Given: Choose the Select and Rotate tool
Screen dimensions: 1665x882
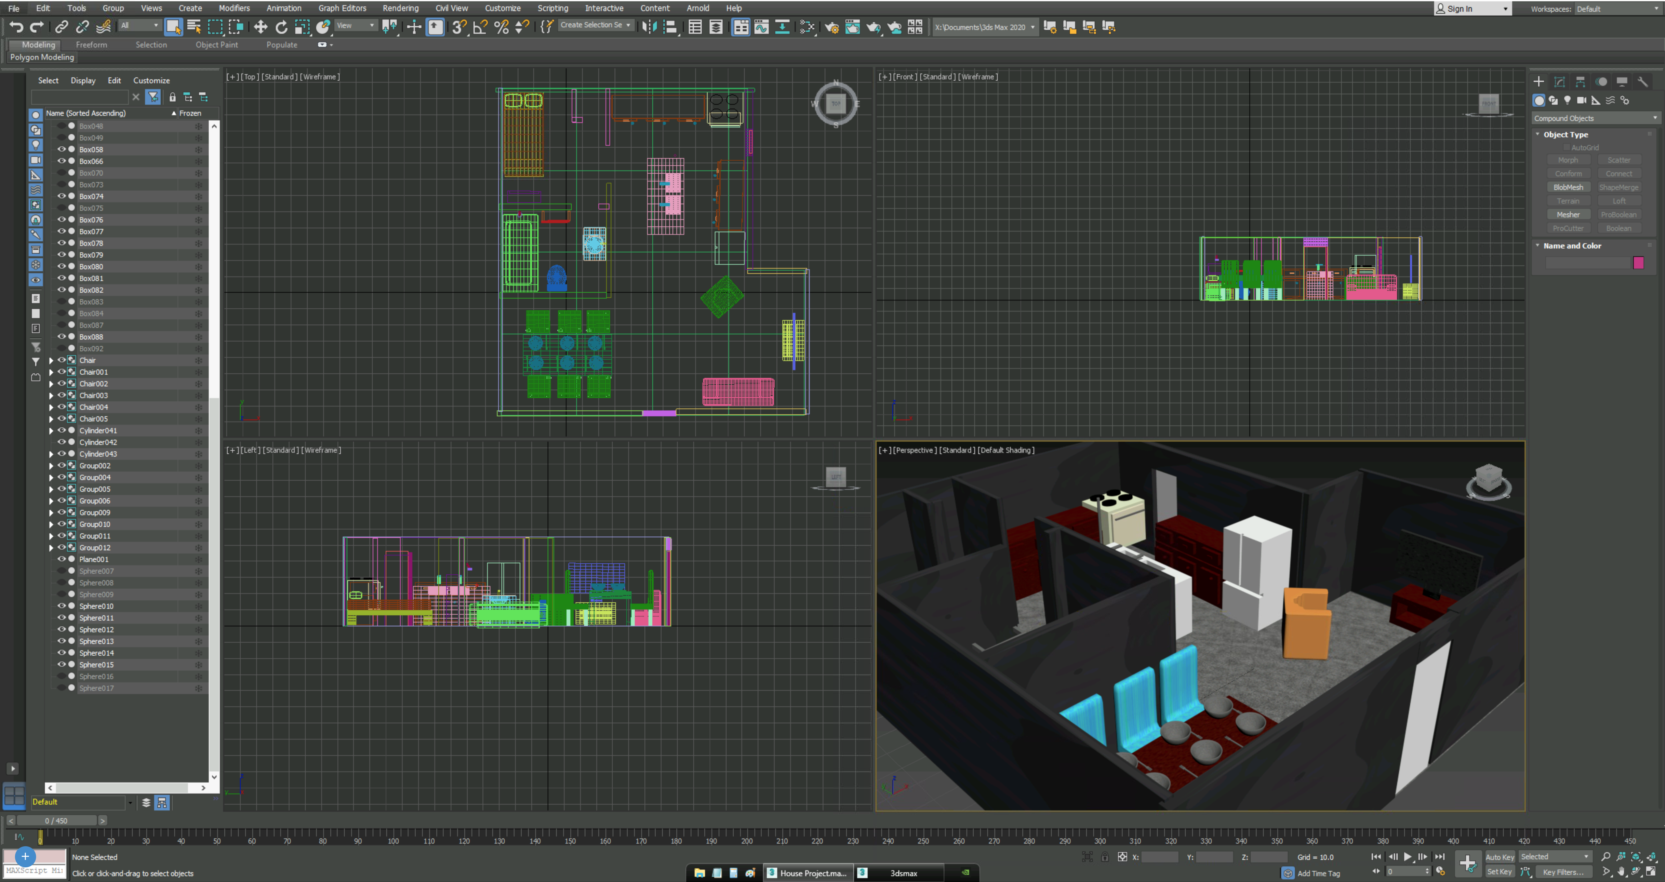Looking at the screenshot, I should click(x=281, y=27).
